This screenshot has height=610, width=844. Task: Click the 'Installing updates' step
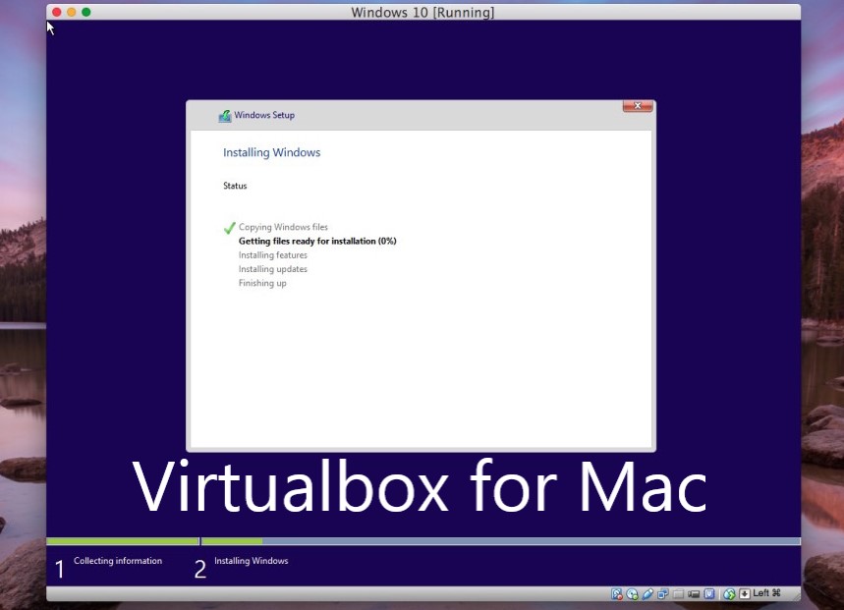click(x=273, y=269)
